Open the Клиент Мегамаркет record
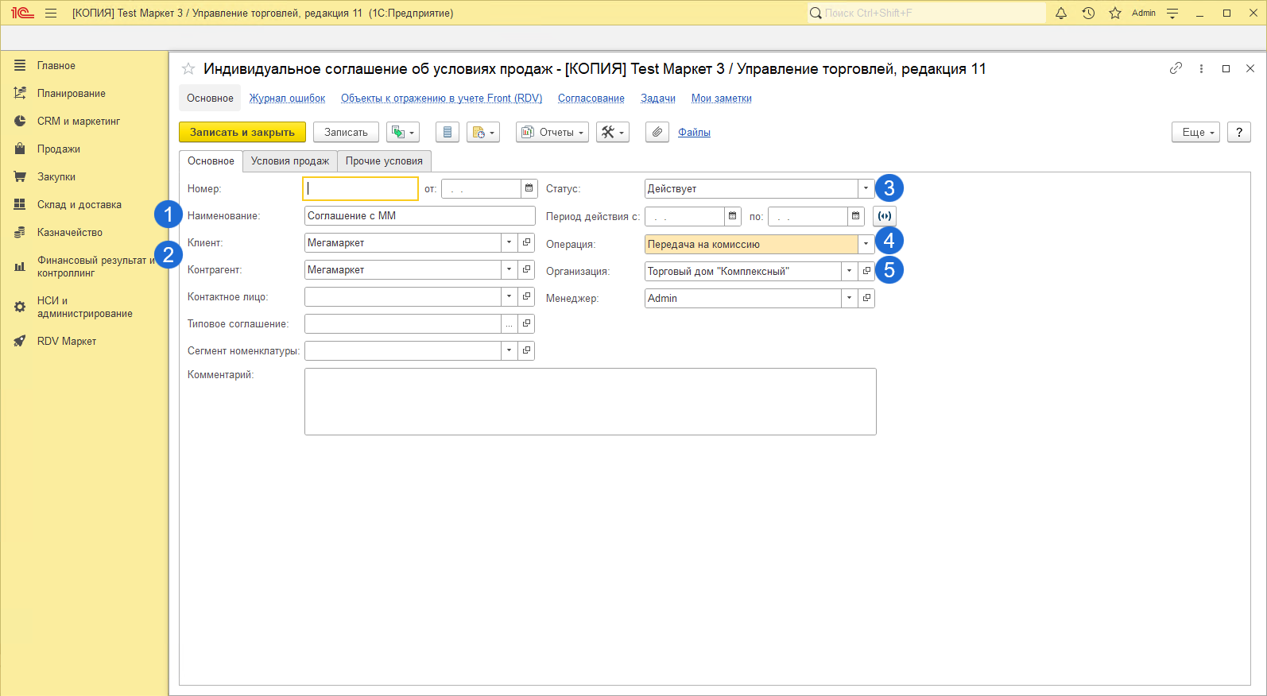The image size is (1267, 696). [526, 242]
